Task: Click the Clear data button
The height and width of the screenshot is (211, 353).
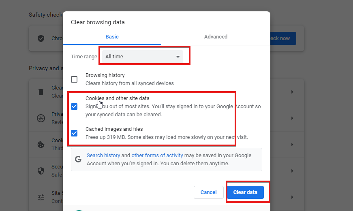Action: (245, 192)
